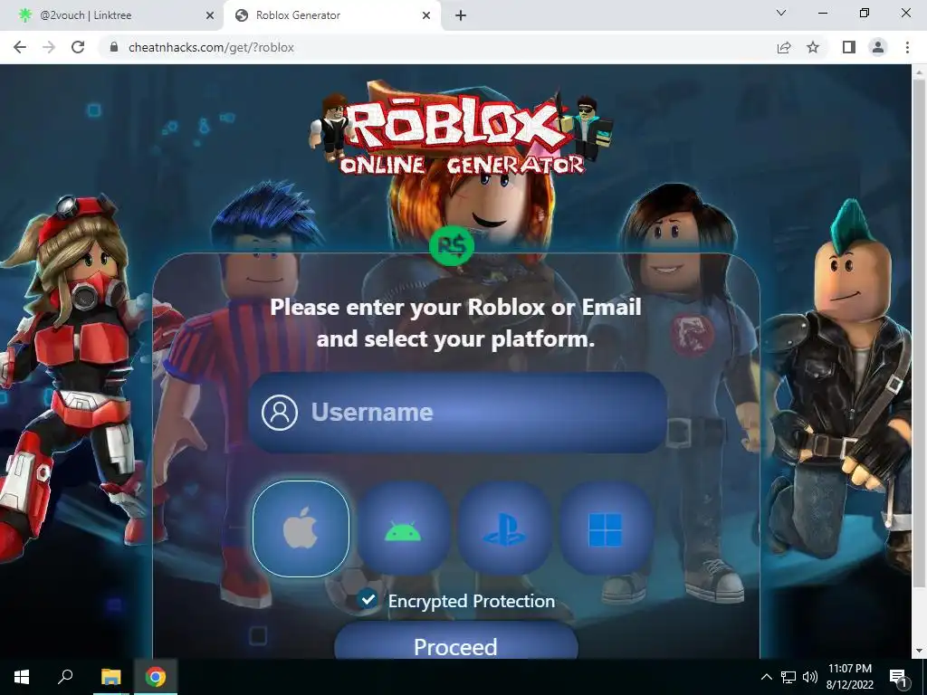Open the tab search chevron dropdown
Image resolution: width=927 pixels, height=695 pixels.
(x=781, y=13)
